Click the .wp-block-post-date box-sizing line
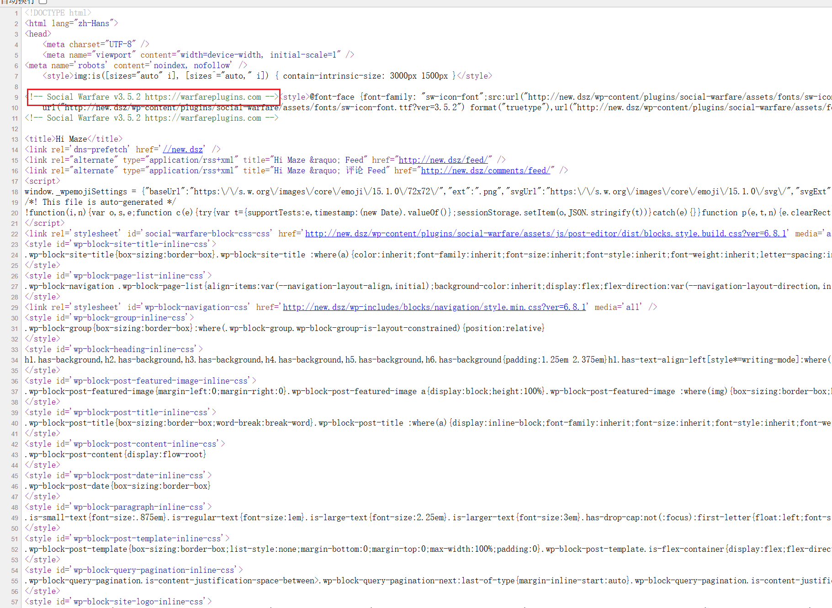 (118, 486)
